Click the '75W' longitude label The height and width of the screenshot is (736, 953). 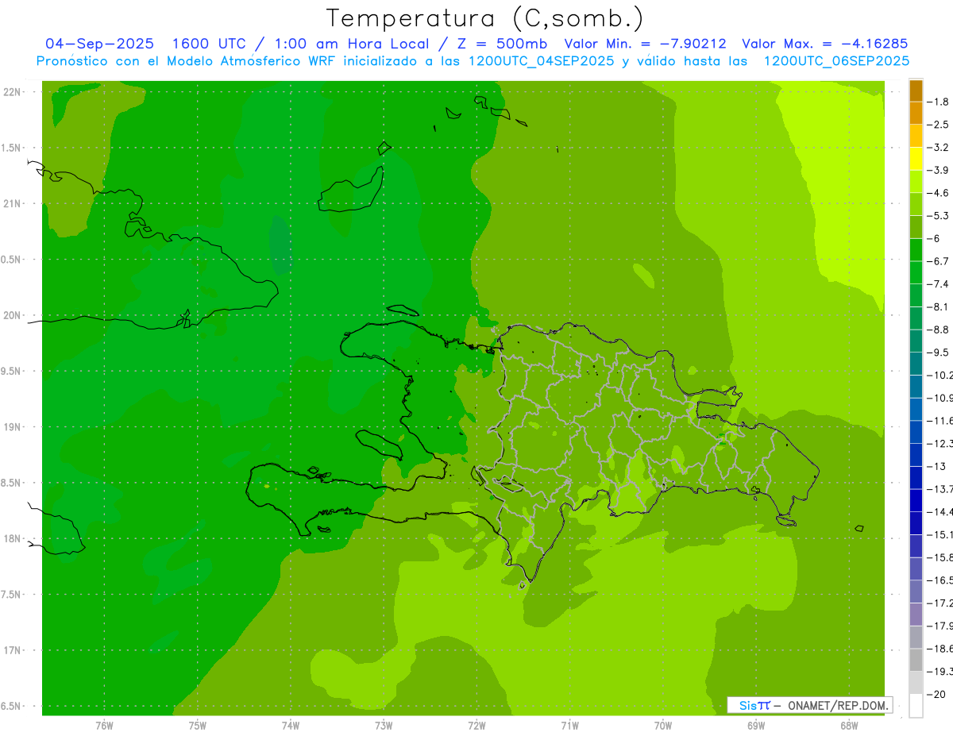click(198, 725)
